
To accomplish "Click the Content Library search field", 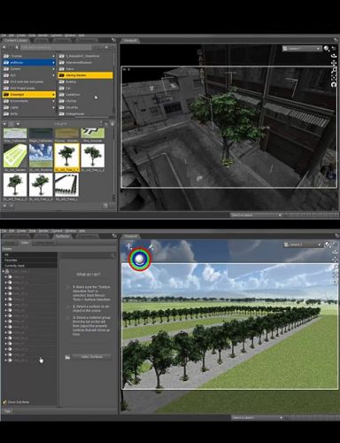I will pyautogui.click(x=56, y=47).
